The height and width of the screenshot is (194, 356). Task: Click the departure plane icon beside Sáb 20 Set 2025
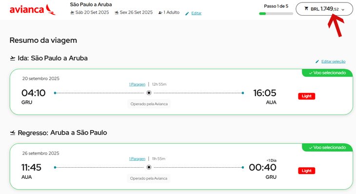coord(72,13)
